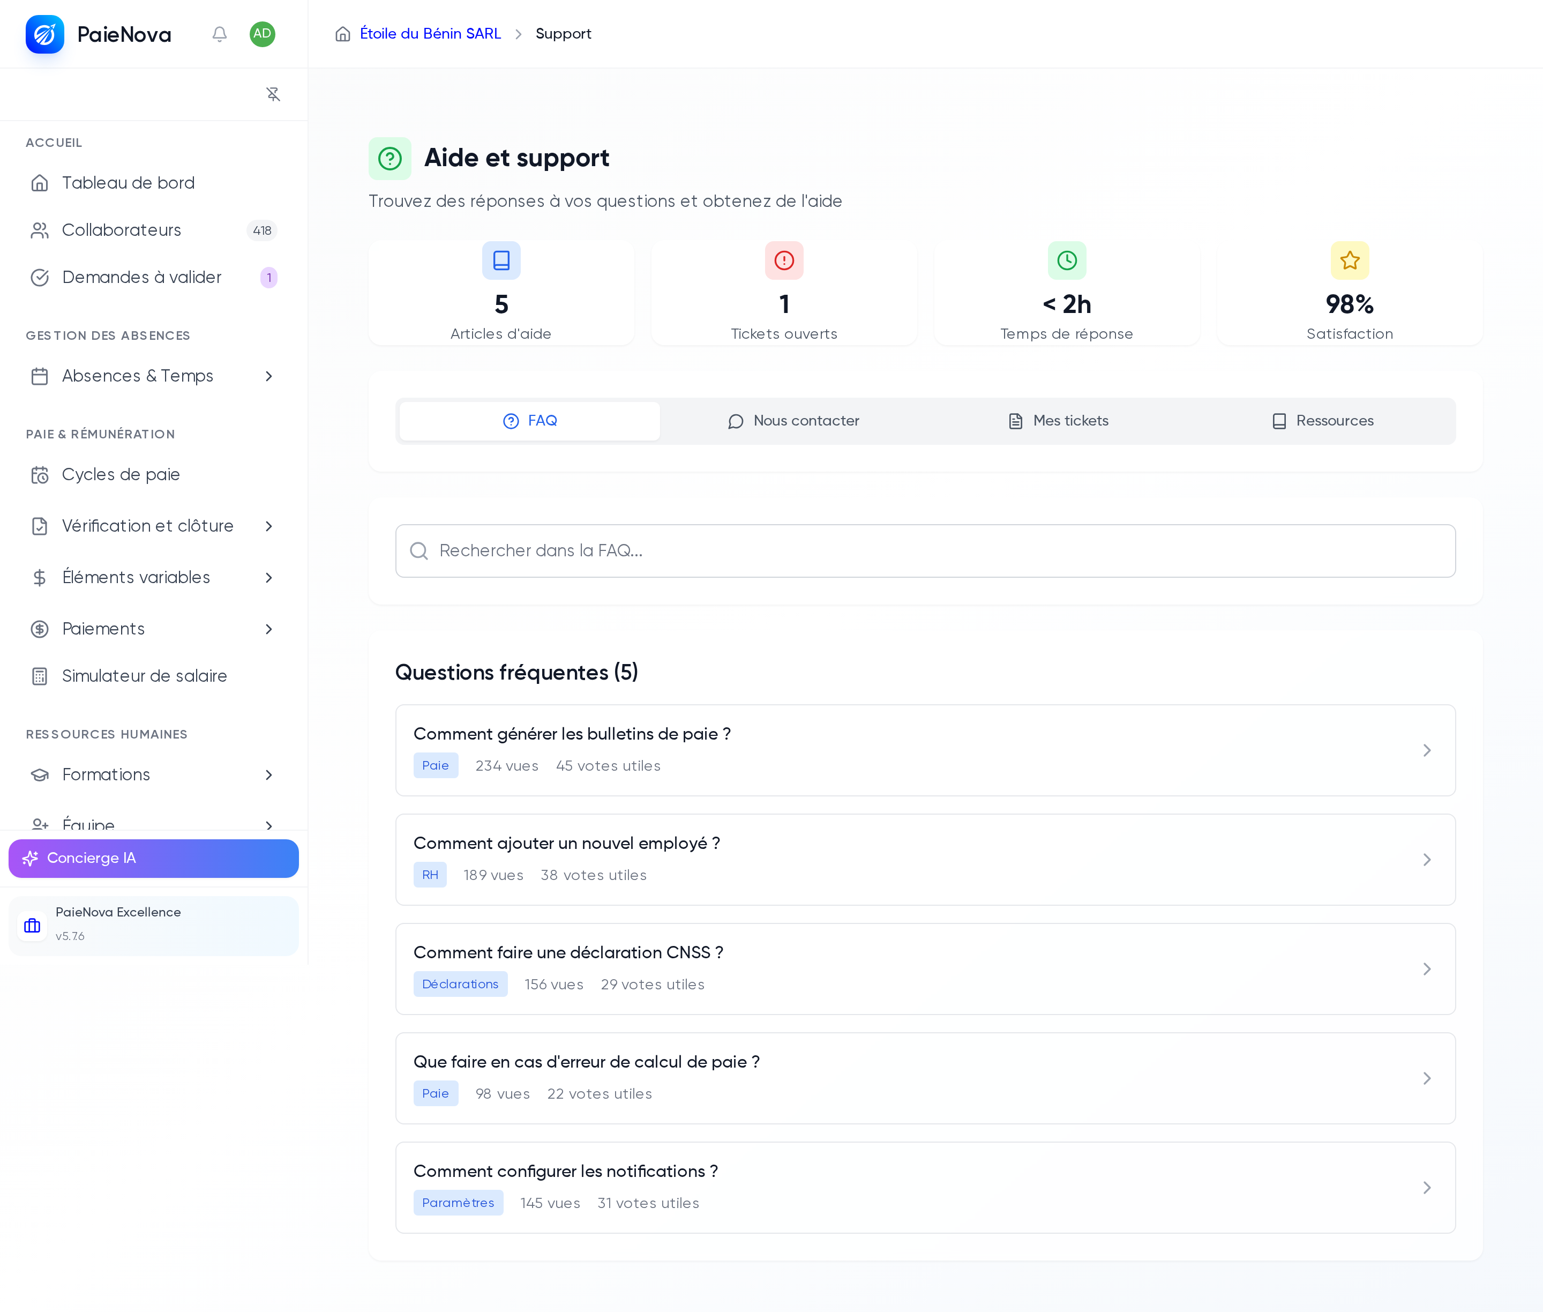The width and height of the screenshot is (1543, 1312).
Task: Click the Concierge IA sparkle icon
Action: tap(31, 858)
